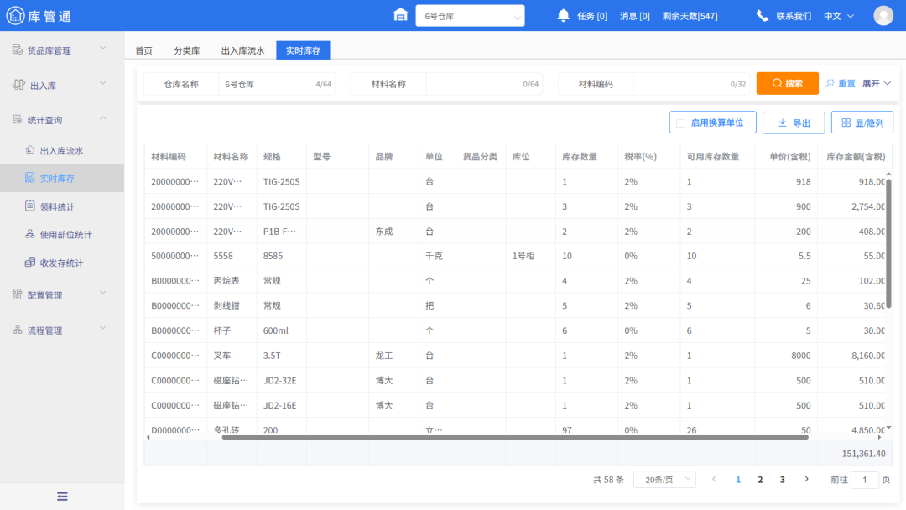Click the 货品库管理 sidebar icon
Image resolution: width=906 pixels, height=510 pixels.
18,49
